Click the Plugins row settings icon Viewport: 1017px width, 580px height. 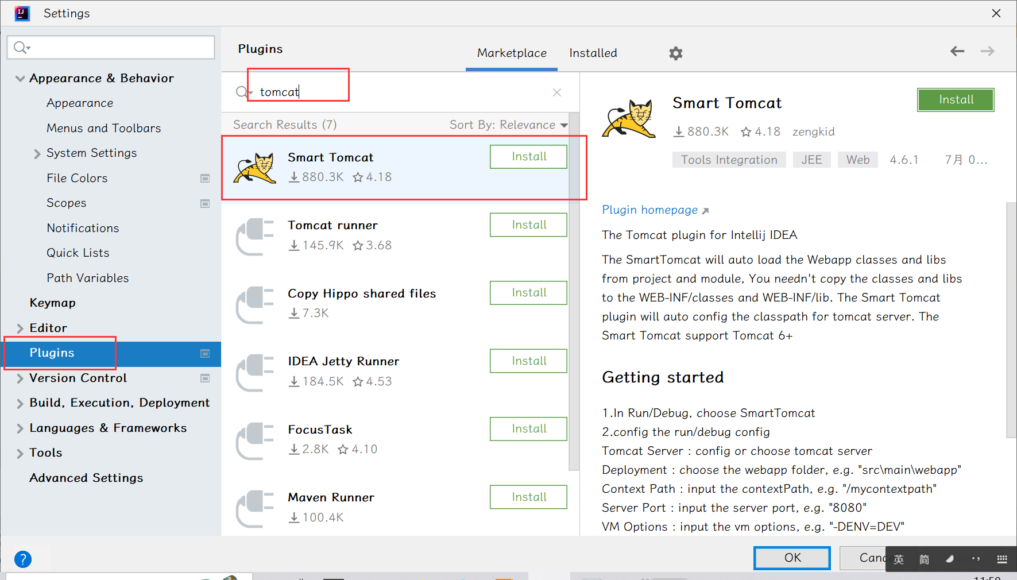pyautogui.click(x=205, y=353)
